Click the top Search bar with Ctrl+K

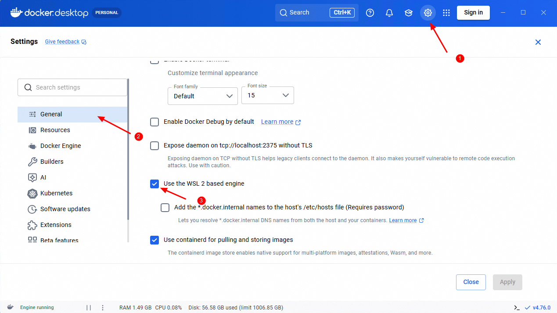(x=317, y=13)
